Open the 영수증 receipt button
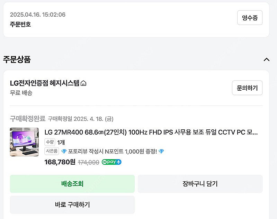The height and width of the screenshot is (219, 277). pyautogui.click(x=250, y=18)
